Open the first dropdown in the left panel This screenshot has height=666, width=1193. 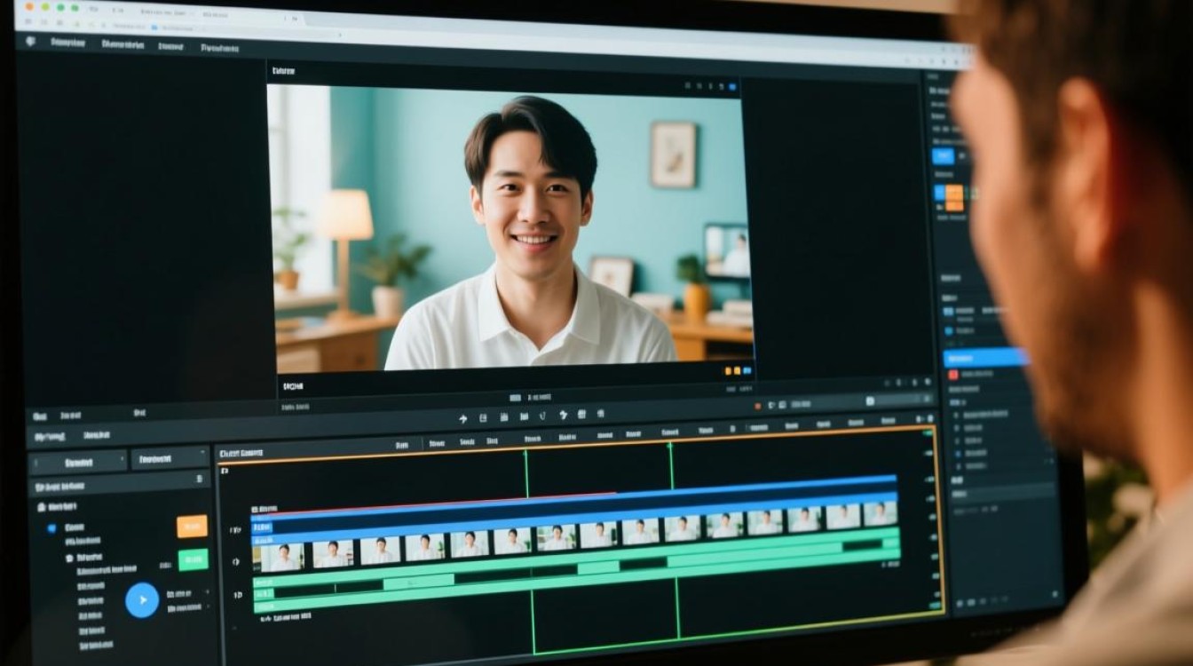pos(79,462)
